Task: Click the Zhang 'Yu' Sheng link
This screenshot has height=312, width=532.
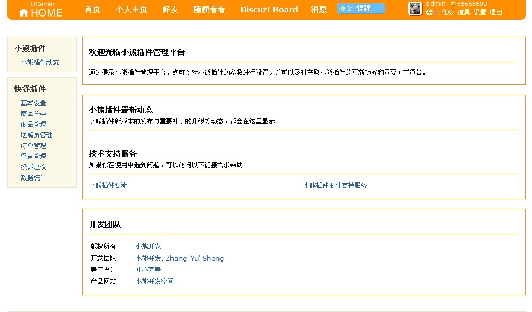Action: (195, 259)
